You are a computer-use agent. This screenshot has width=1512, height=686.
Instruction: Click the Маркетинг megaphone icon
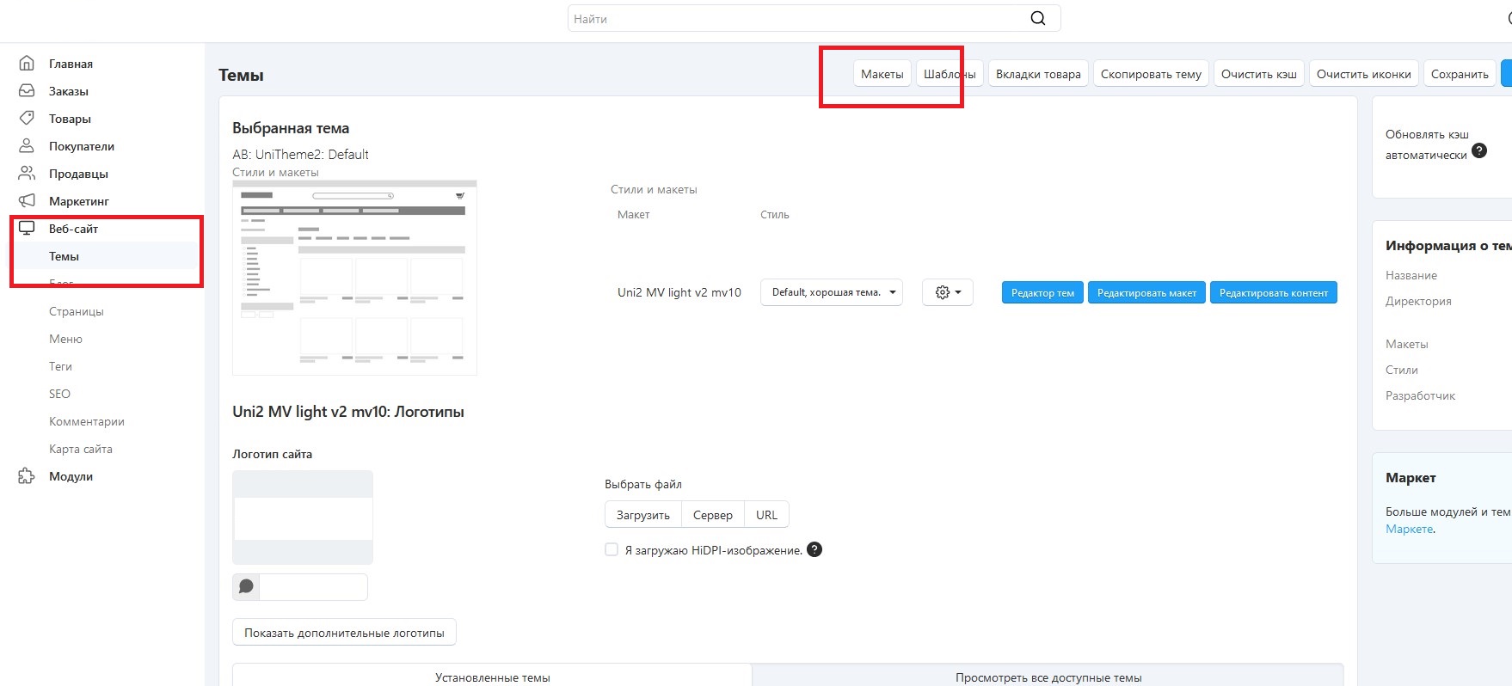coord(27,201)
